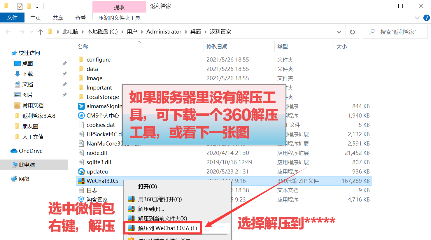The image size is (431, 240).
Task: Click the WeChat3.0.5 zip archive icon
Action: [81, 181]
